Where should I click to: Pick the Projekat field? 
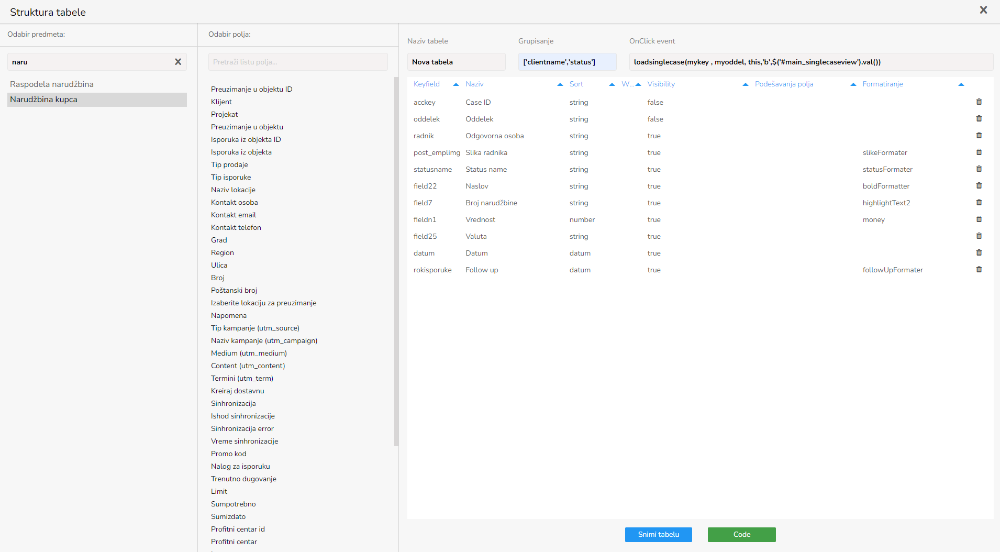coord(225,115)
